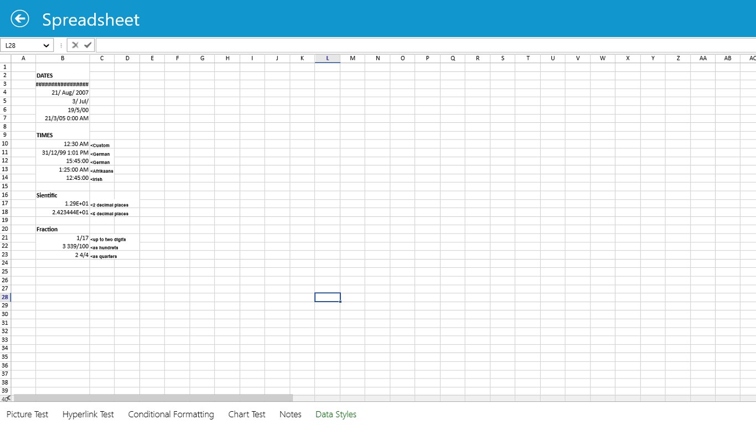Select row 28 header
This screenshot has height=425, width=756.
tap(5, 297)
